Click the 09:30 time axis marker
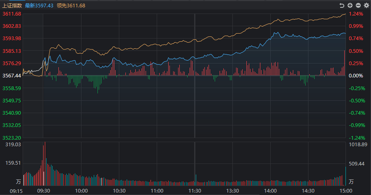This screenshot has height=195, width=371. [44, 191]
